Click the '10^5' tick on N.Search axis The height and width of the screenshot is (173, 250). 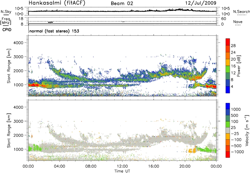226,9
